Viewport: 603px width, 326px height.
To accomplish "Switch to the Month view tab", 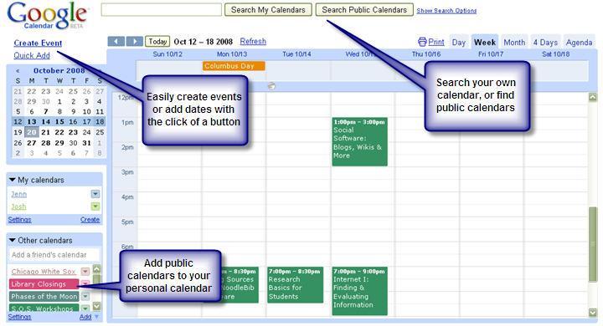I will pos(514,43).
